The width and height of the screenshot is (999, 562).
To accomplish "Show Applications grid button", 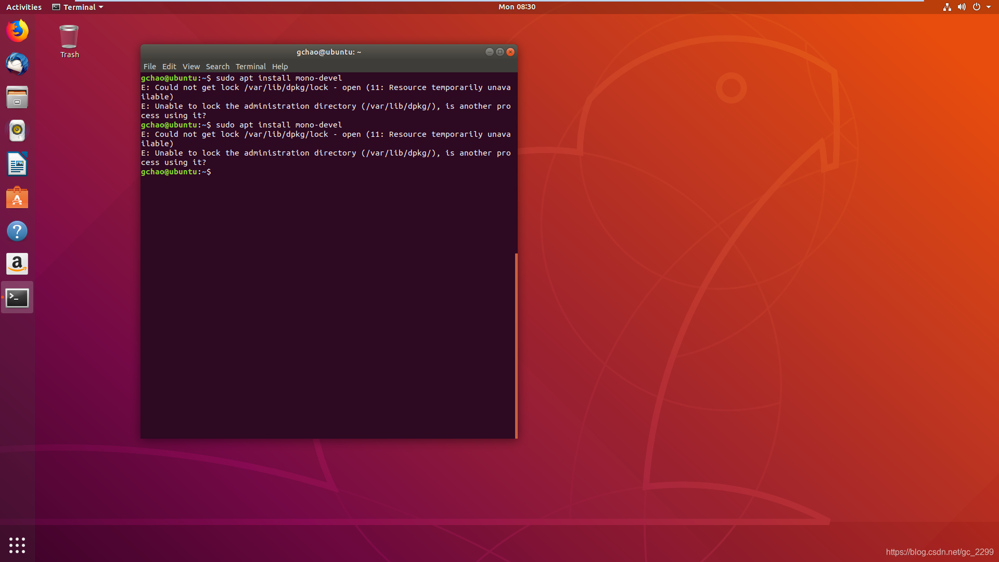I will pos(17,545).
